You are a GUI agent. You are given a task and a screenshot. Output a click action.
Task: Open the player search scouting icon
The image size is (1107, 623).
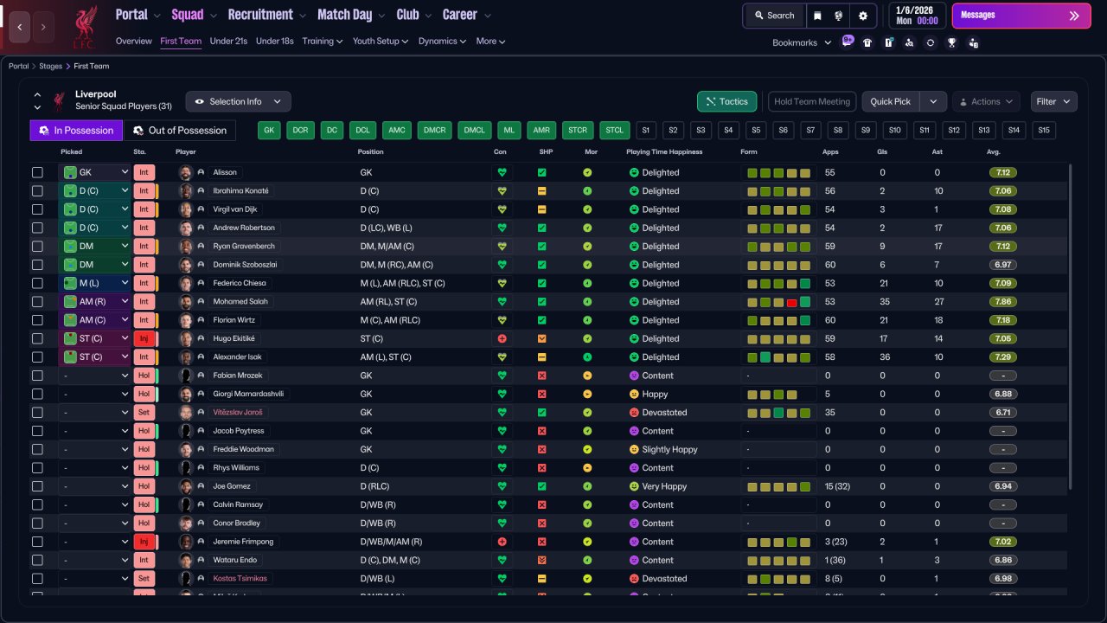909,42
